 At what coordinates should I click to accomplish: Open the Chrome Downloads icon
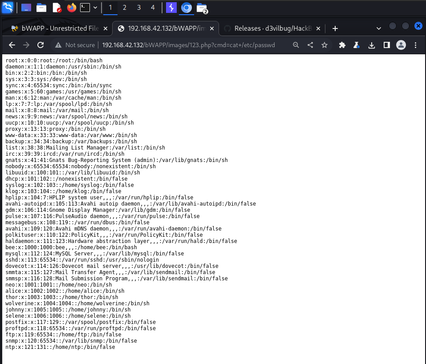coord(372,45)
